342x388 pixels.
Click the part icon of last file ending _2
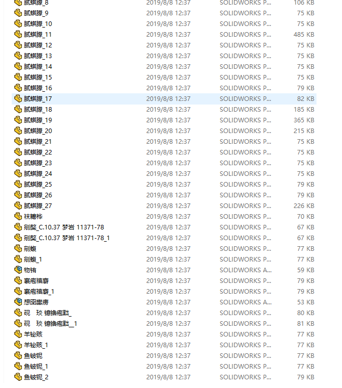pos(18,377)
